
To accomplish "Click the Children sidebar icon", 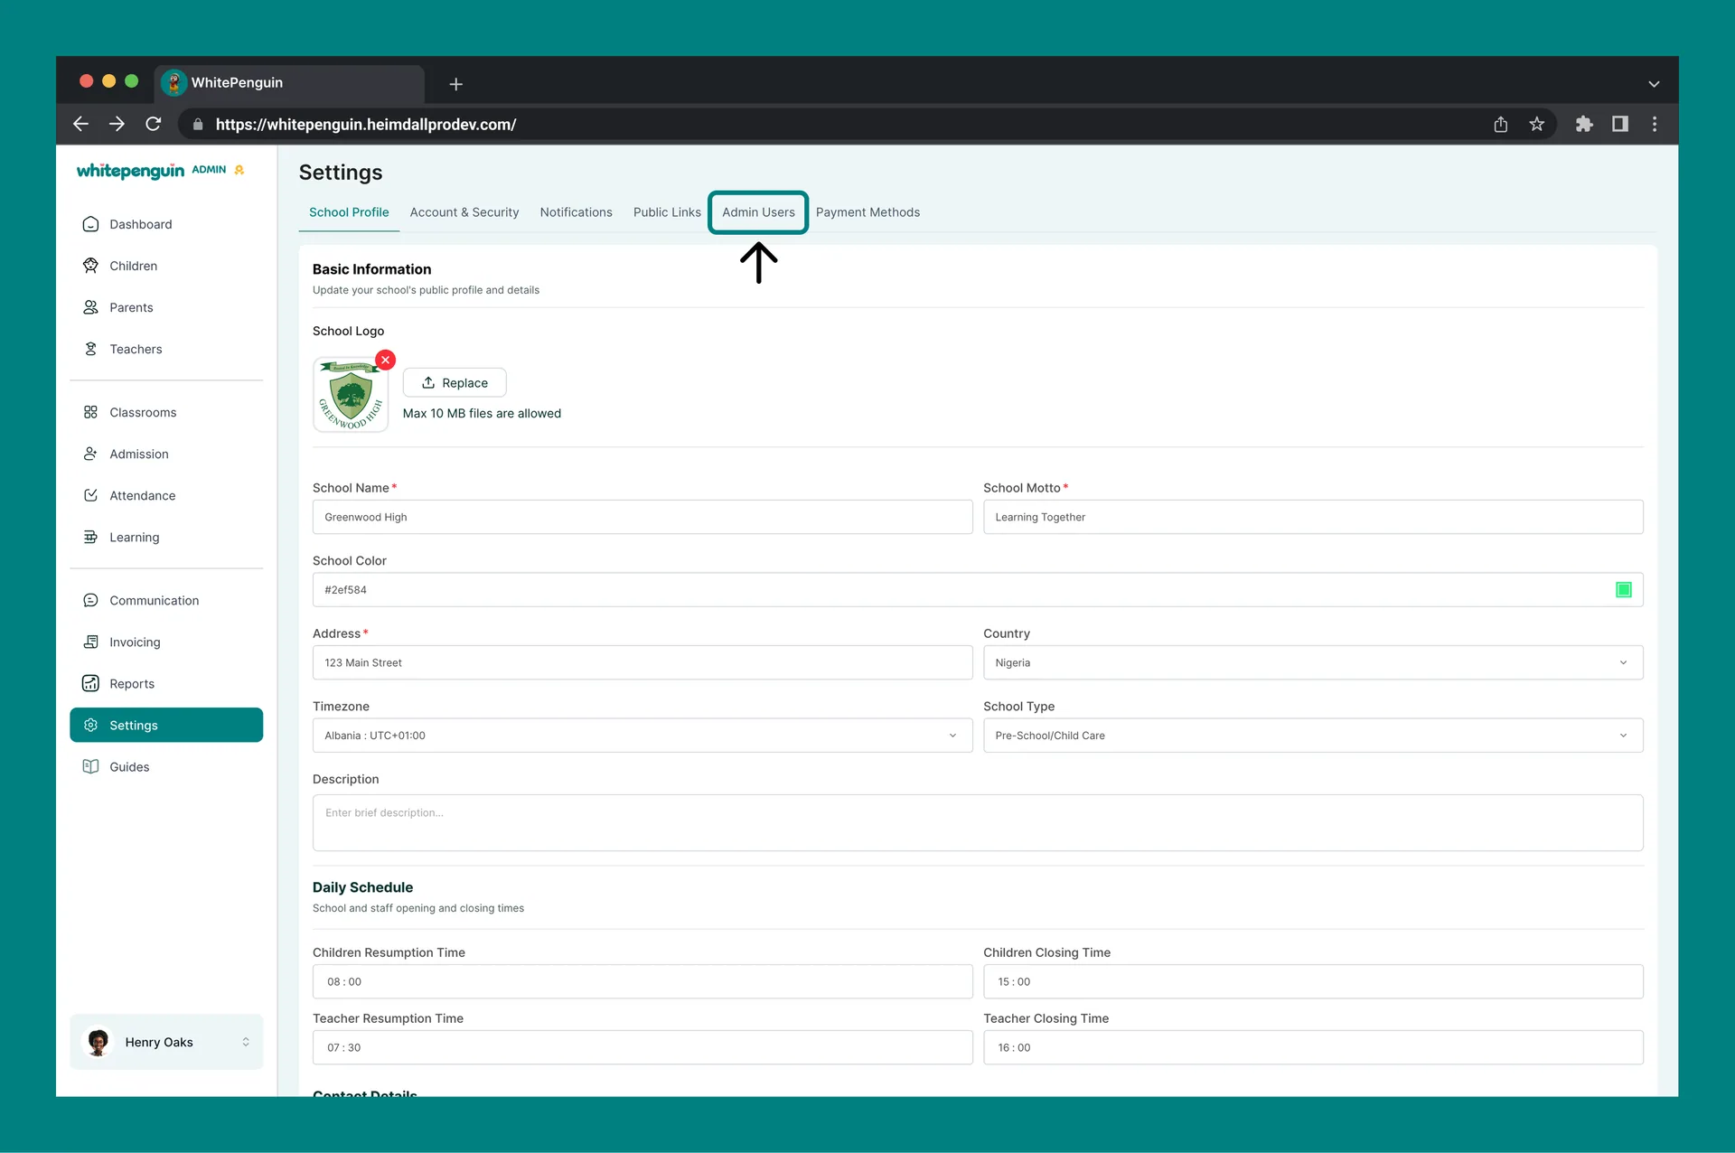I will 90,266.
